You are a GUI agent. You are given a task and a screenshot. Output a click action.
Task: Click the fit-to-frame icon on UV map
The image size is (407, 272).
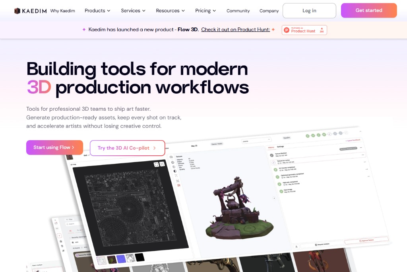162,164
